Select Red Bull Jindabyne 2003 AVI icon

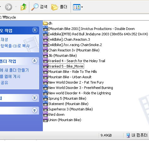45,34
